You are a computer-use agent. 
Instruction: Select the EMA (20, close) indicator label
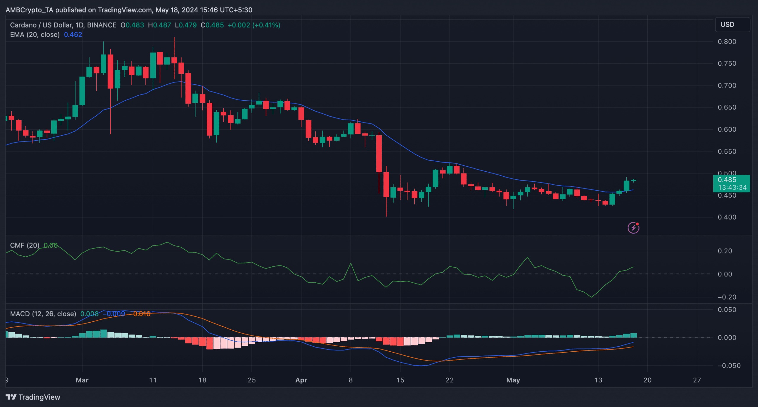[35, 35]
